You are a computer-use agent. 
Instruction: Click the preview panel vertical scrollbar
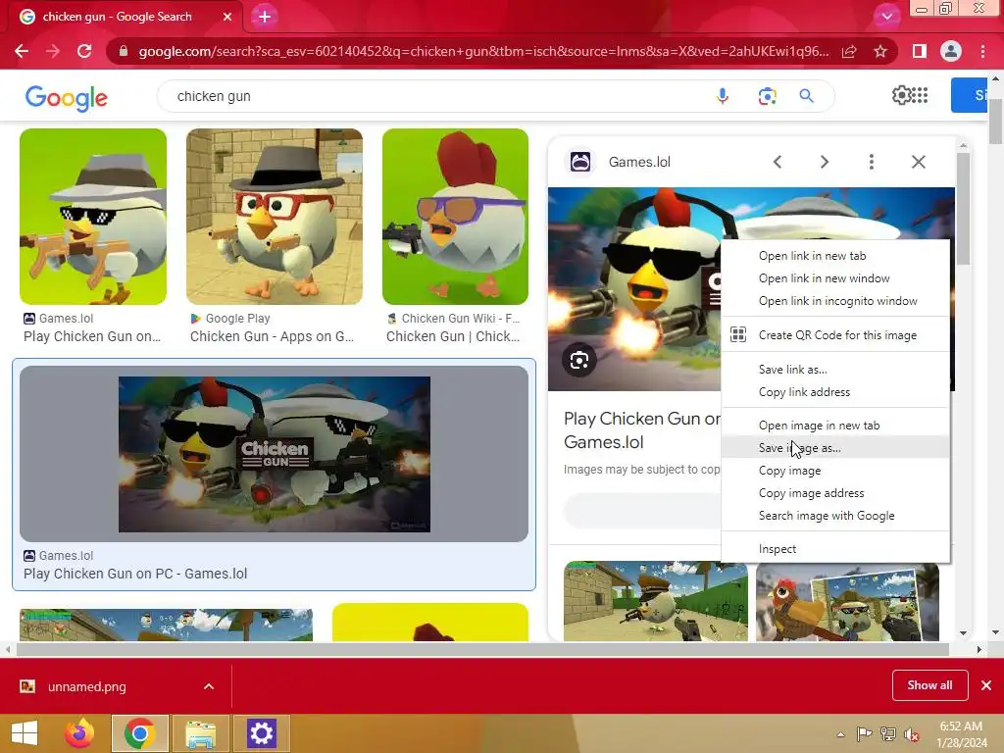tap(963, 208)
